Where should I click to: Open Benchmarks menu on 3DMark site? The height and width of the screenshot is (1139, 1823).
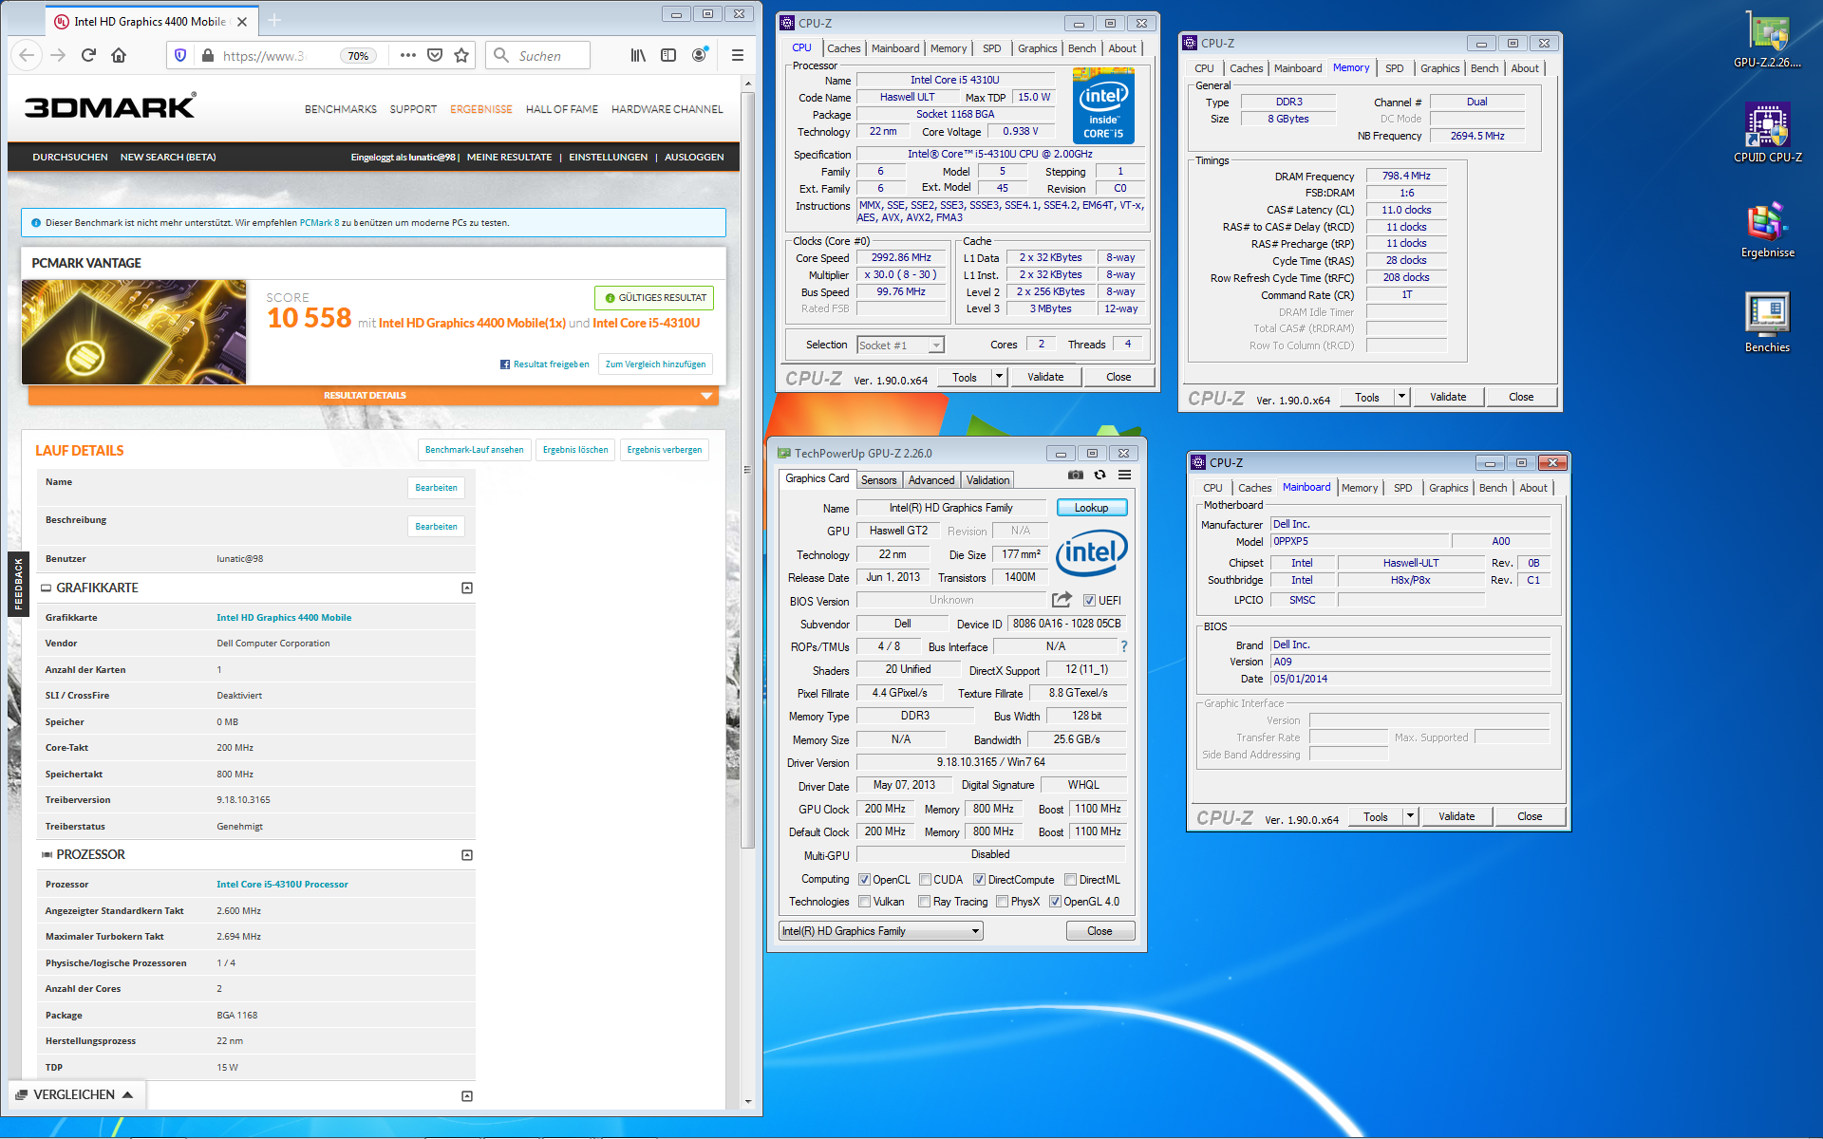coord(341,109)
